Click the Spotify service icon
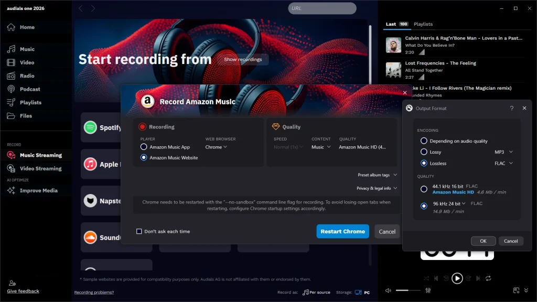The width and height of the screenshot is (537, 302). tap(90, 127)
